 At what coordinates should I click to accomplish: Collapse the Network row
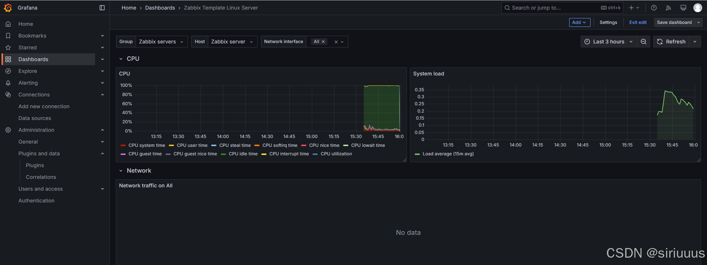(x=121, y=171)
